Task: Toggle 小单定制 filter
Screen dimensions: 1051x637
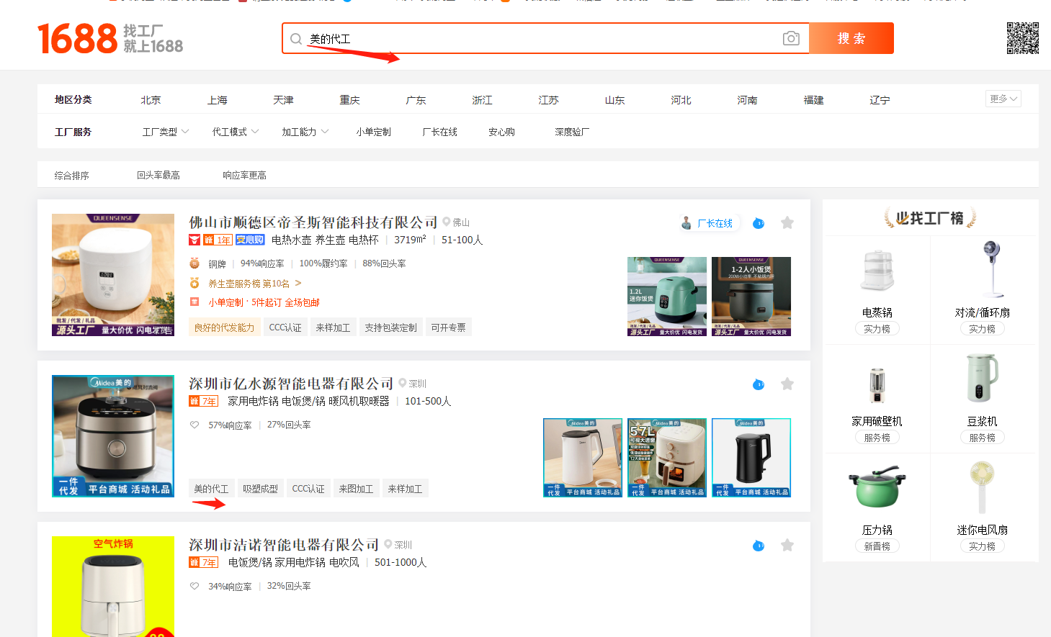Action: point(373,132)
